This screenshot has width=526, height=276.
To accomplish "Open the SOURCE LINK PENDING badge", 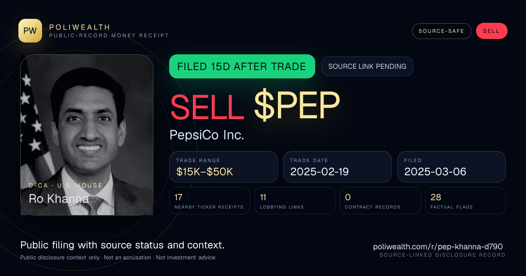I will pyautogui.click(x=367, y=67).
